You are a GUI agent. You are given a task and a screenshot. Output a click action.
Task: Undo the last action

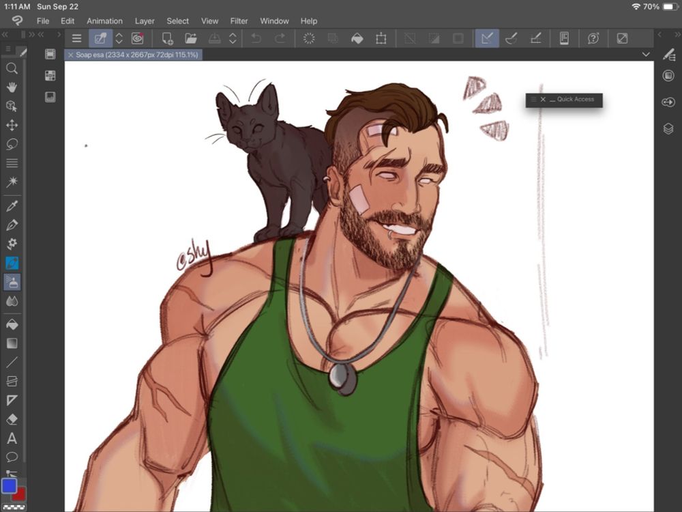[x=256, y=38]
